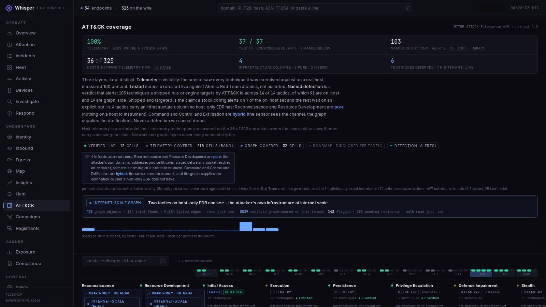546x307 pixels.
Task: Click 323 on the wire breadcrumb
Action: [136, 8]
